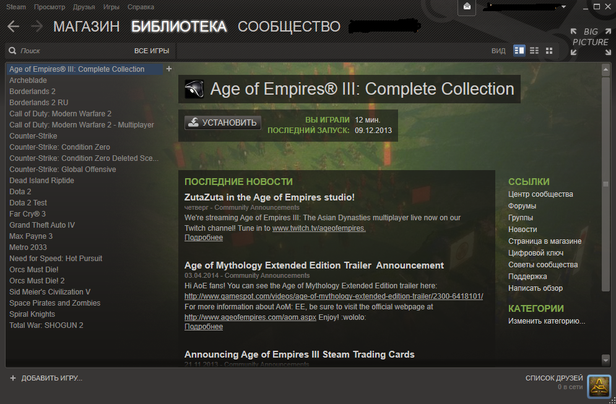Open the ВСЕ ИГРЫ filter dropdown
The width and height of the screenshot is (616, 404).
[152, 51]
